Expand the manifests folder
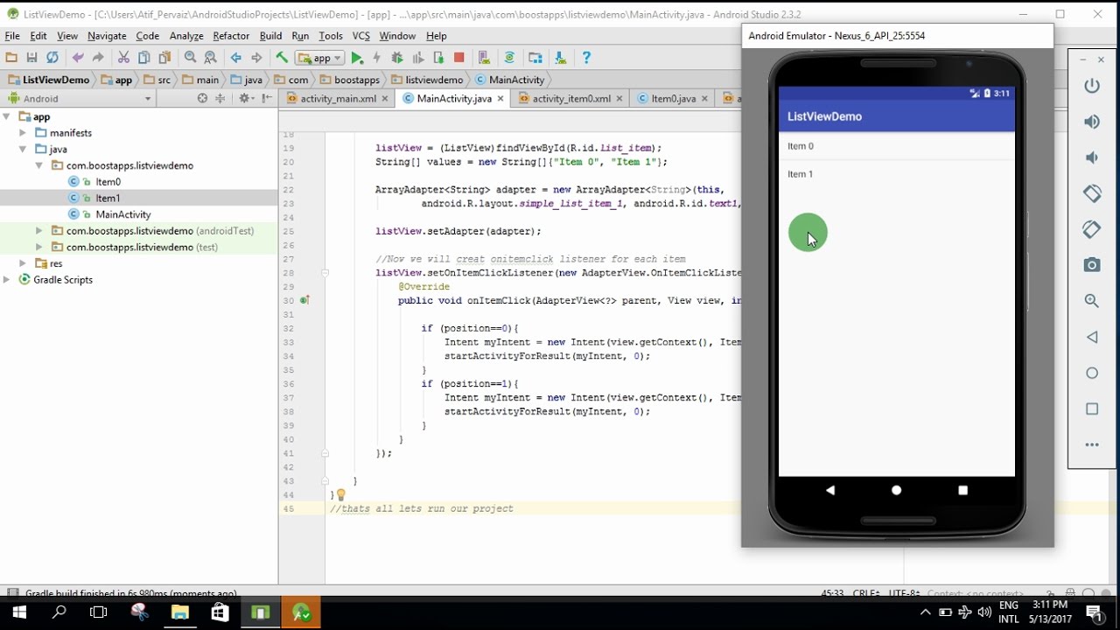Screen dimensions: 1120x630 pyautogui.click(x=23, y=133)
